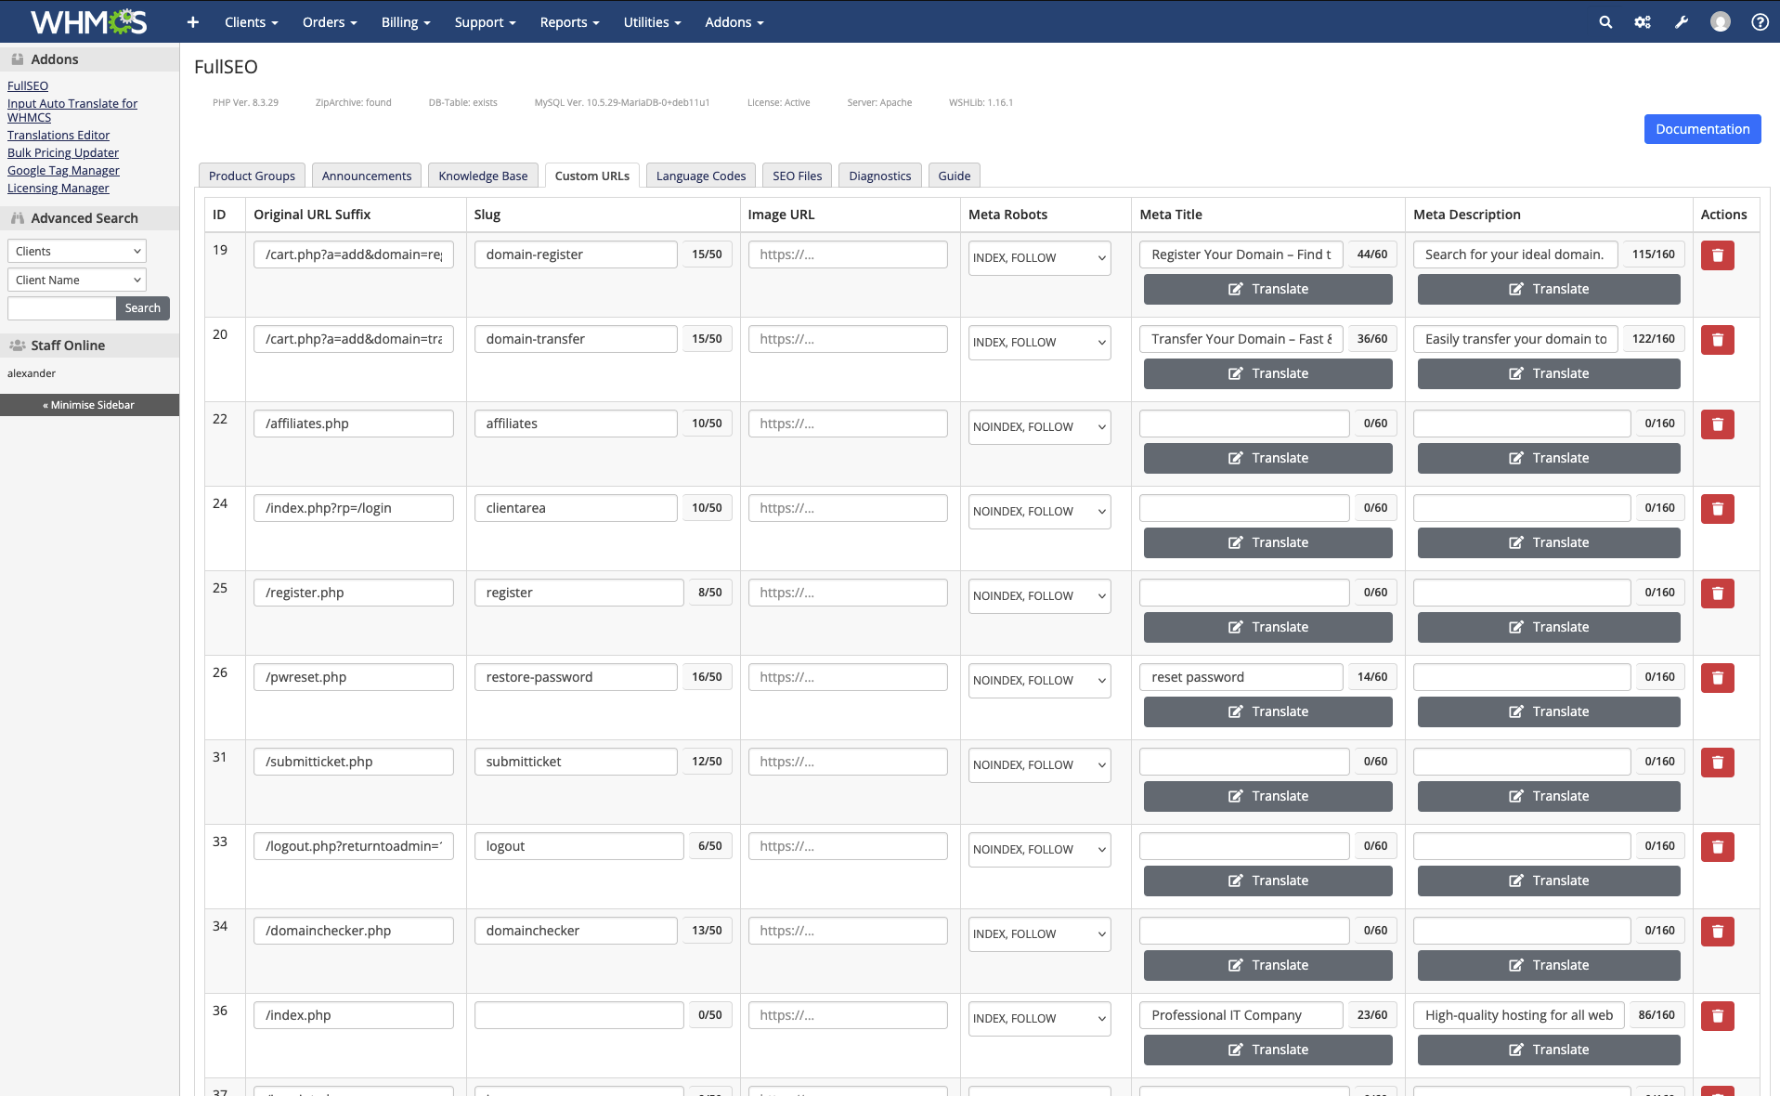The height and width of the screenshot is (1096, 1780).
Task: Translate the reset password meta title
Action: pyautogui.click(x=1267, y=711)
